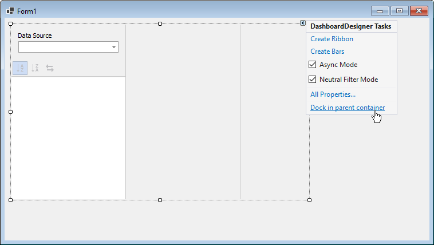Select the sort descending Z-A icon
The height and width of the screenshot is (245, 434).
(35, 68)
